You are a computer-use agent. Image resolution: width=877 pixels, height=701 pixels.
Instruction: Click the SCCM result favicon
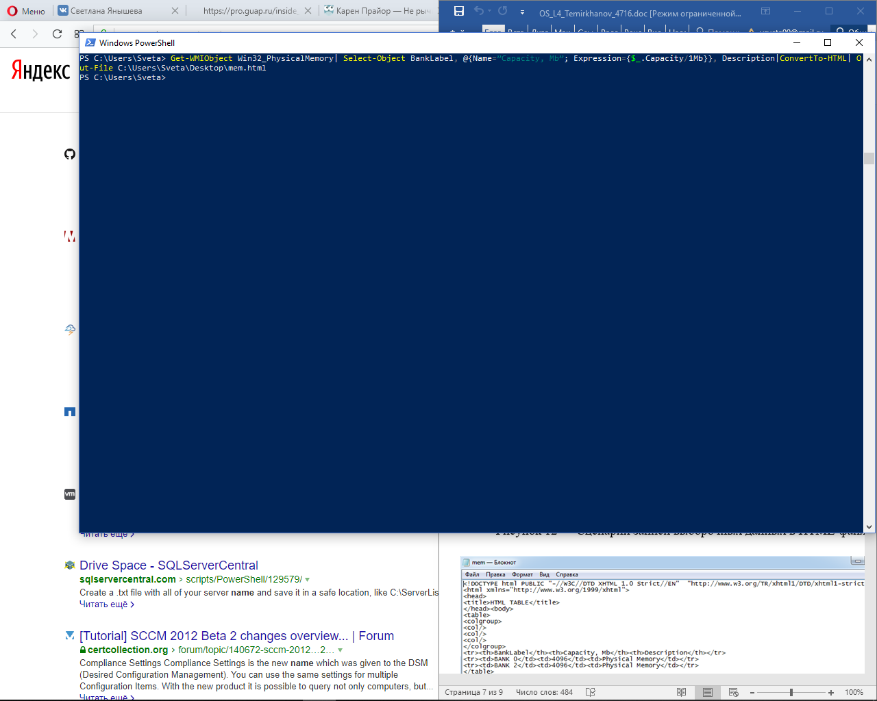69,635
